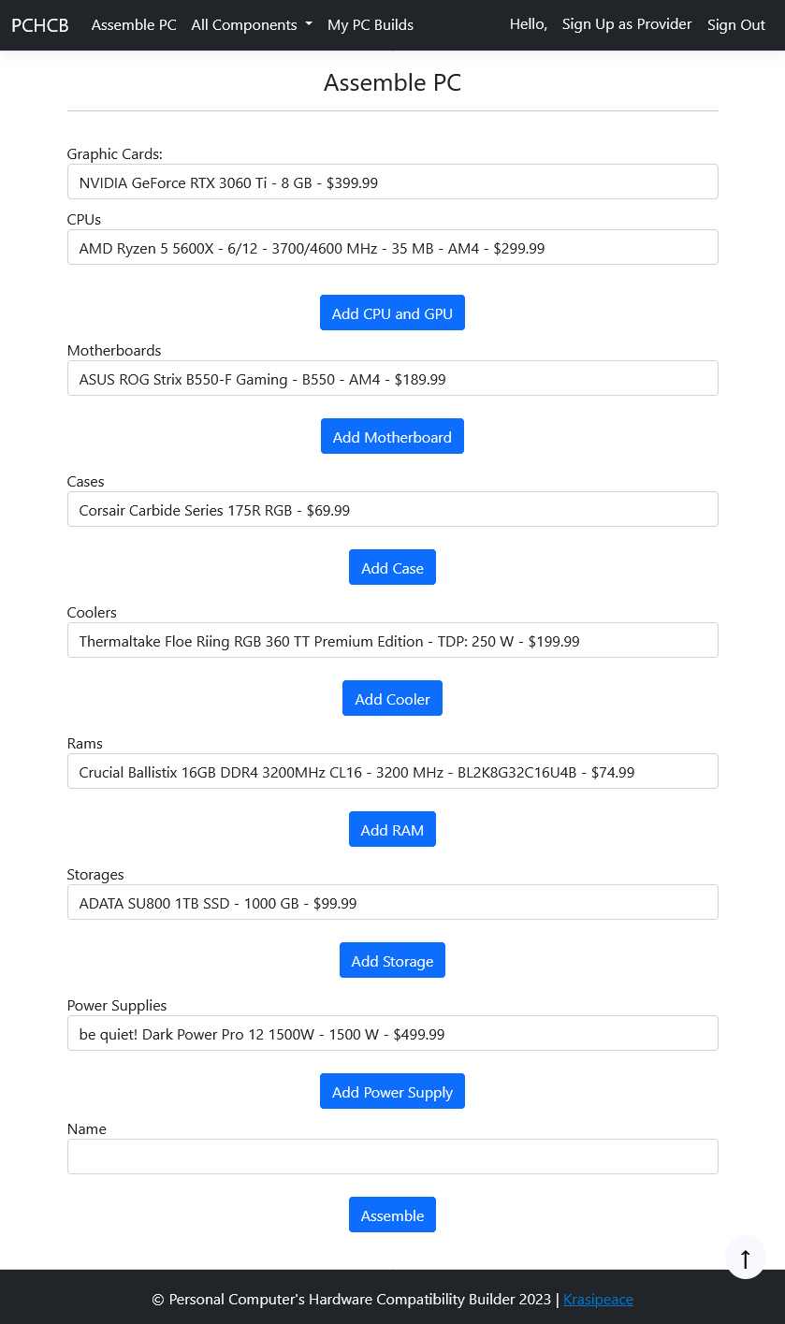
Task: Click the scroll-to-top arrow icon
Action: tap(746, 1259)
